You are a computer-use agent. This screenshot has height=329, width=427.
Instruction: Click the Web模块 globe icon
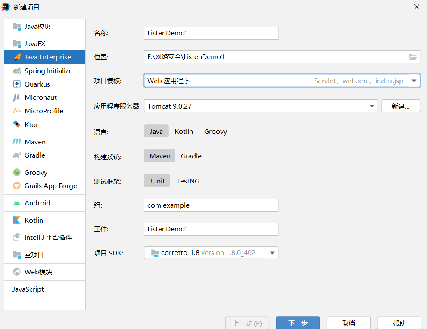17,272
